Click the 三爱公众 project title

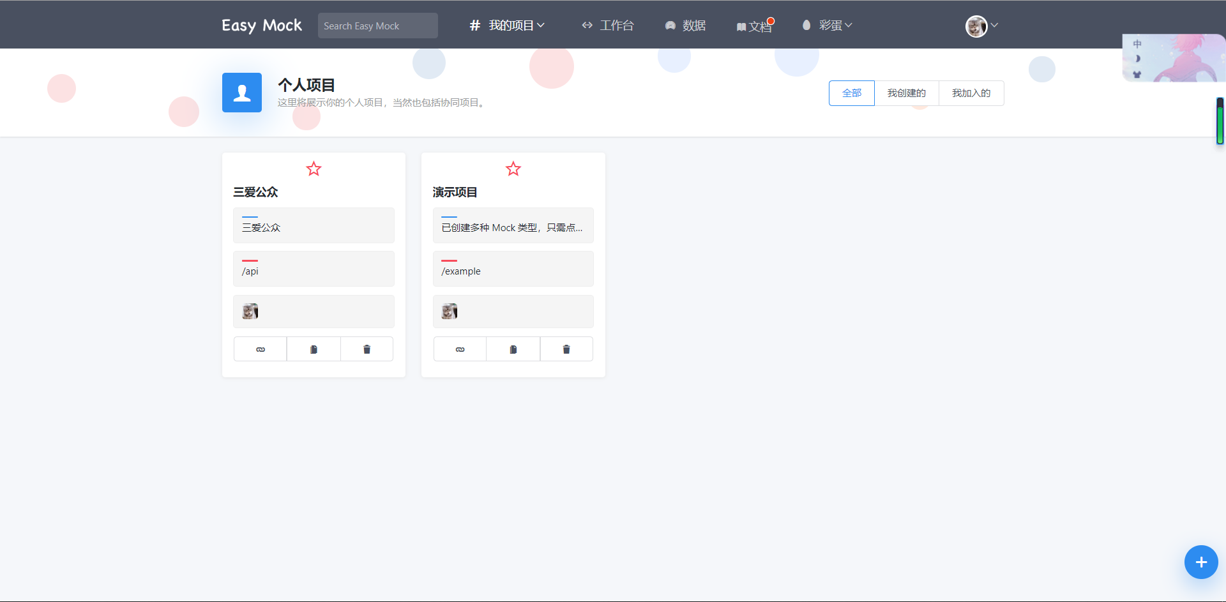[255, 192]
